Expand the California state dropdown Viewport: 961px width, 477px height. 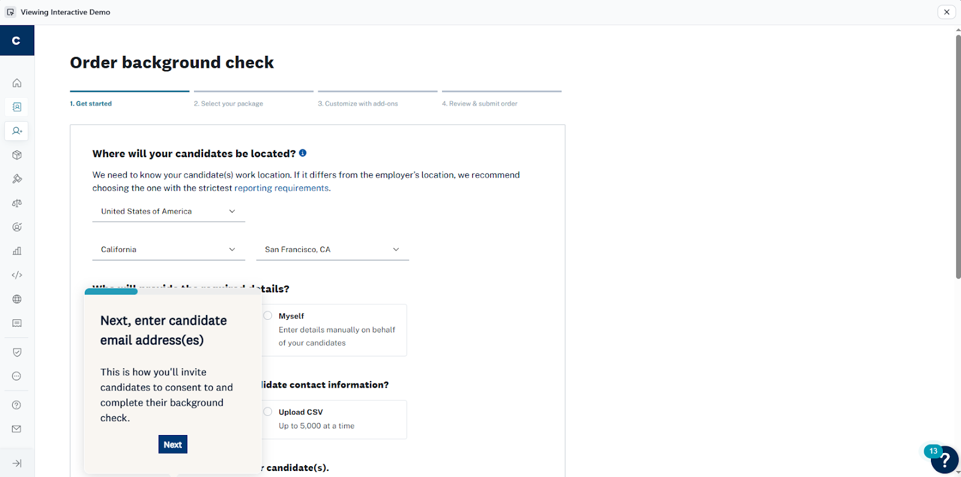pyautogui.click(x=168, y=250)
